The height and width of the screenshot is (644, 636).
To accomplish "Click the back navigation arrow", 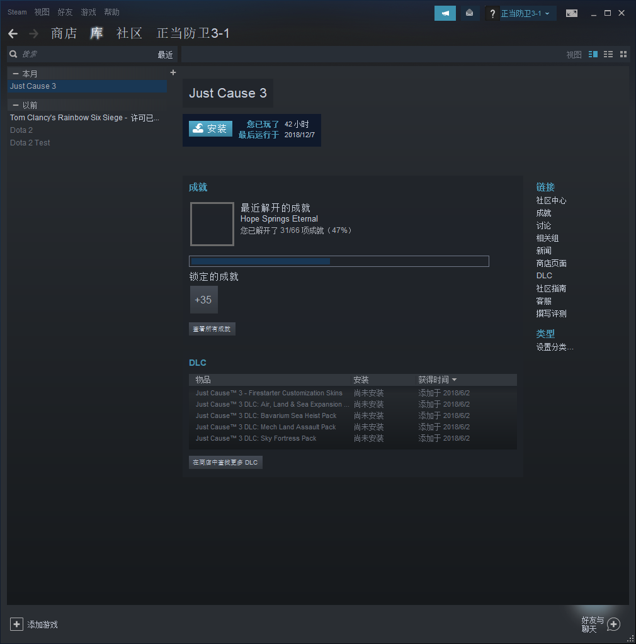I will pos(13,33).
